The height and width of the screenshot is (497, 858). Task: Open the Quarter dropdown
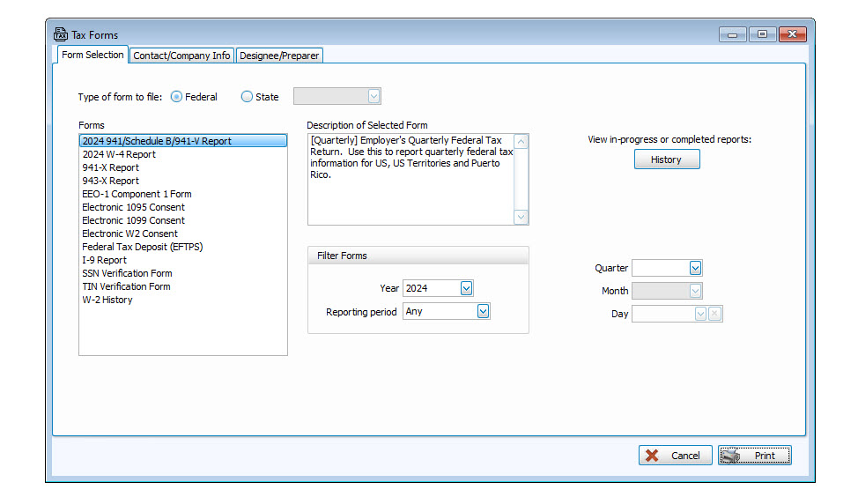(695, 268)
